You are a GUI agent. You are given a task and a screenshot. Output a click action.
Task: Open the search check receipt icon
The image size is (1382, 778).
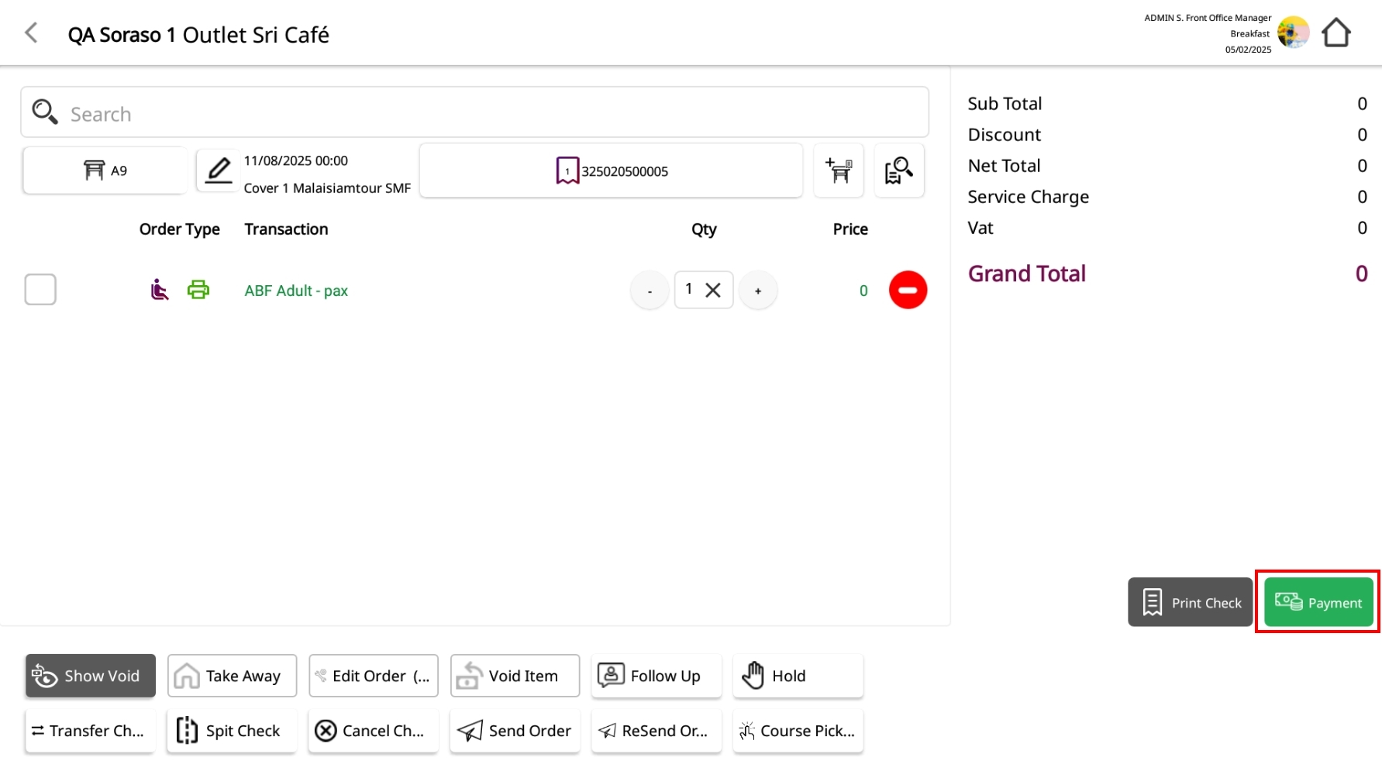point(898,170)
